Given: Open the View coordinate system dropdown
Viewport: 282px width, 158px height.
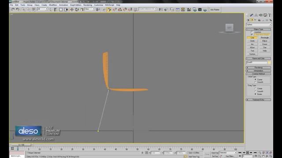Looking at the screenshot, I should pos(89,9).
